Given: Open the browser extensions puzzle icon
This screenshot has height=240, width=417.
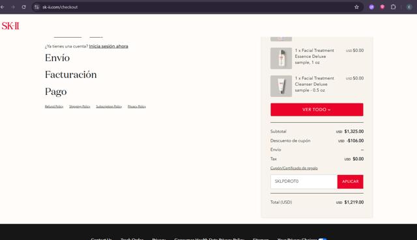Looking at the screenshot, I should (x=394, y=7).
